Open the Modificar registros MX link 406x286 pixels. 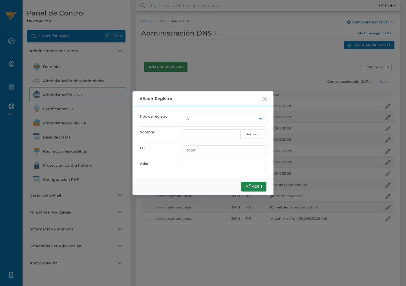(x=375, y=33)
